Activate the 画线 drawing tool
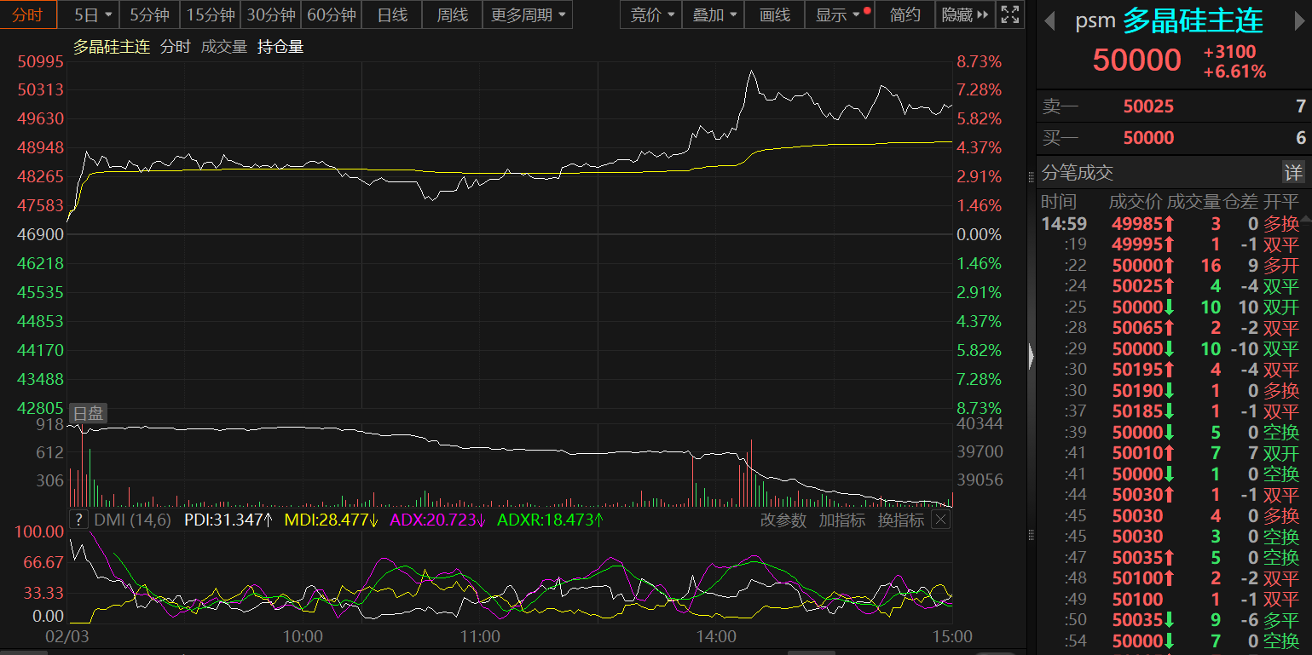Viewport: 1312px width, 655px height. click(x=775, y=14)
